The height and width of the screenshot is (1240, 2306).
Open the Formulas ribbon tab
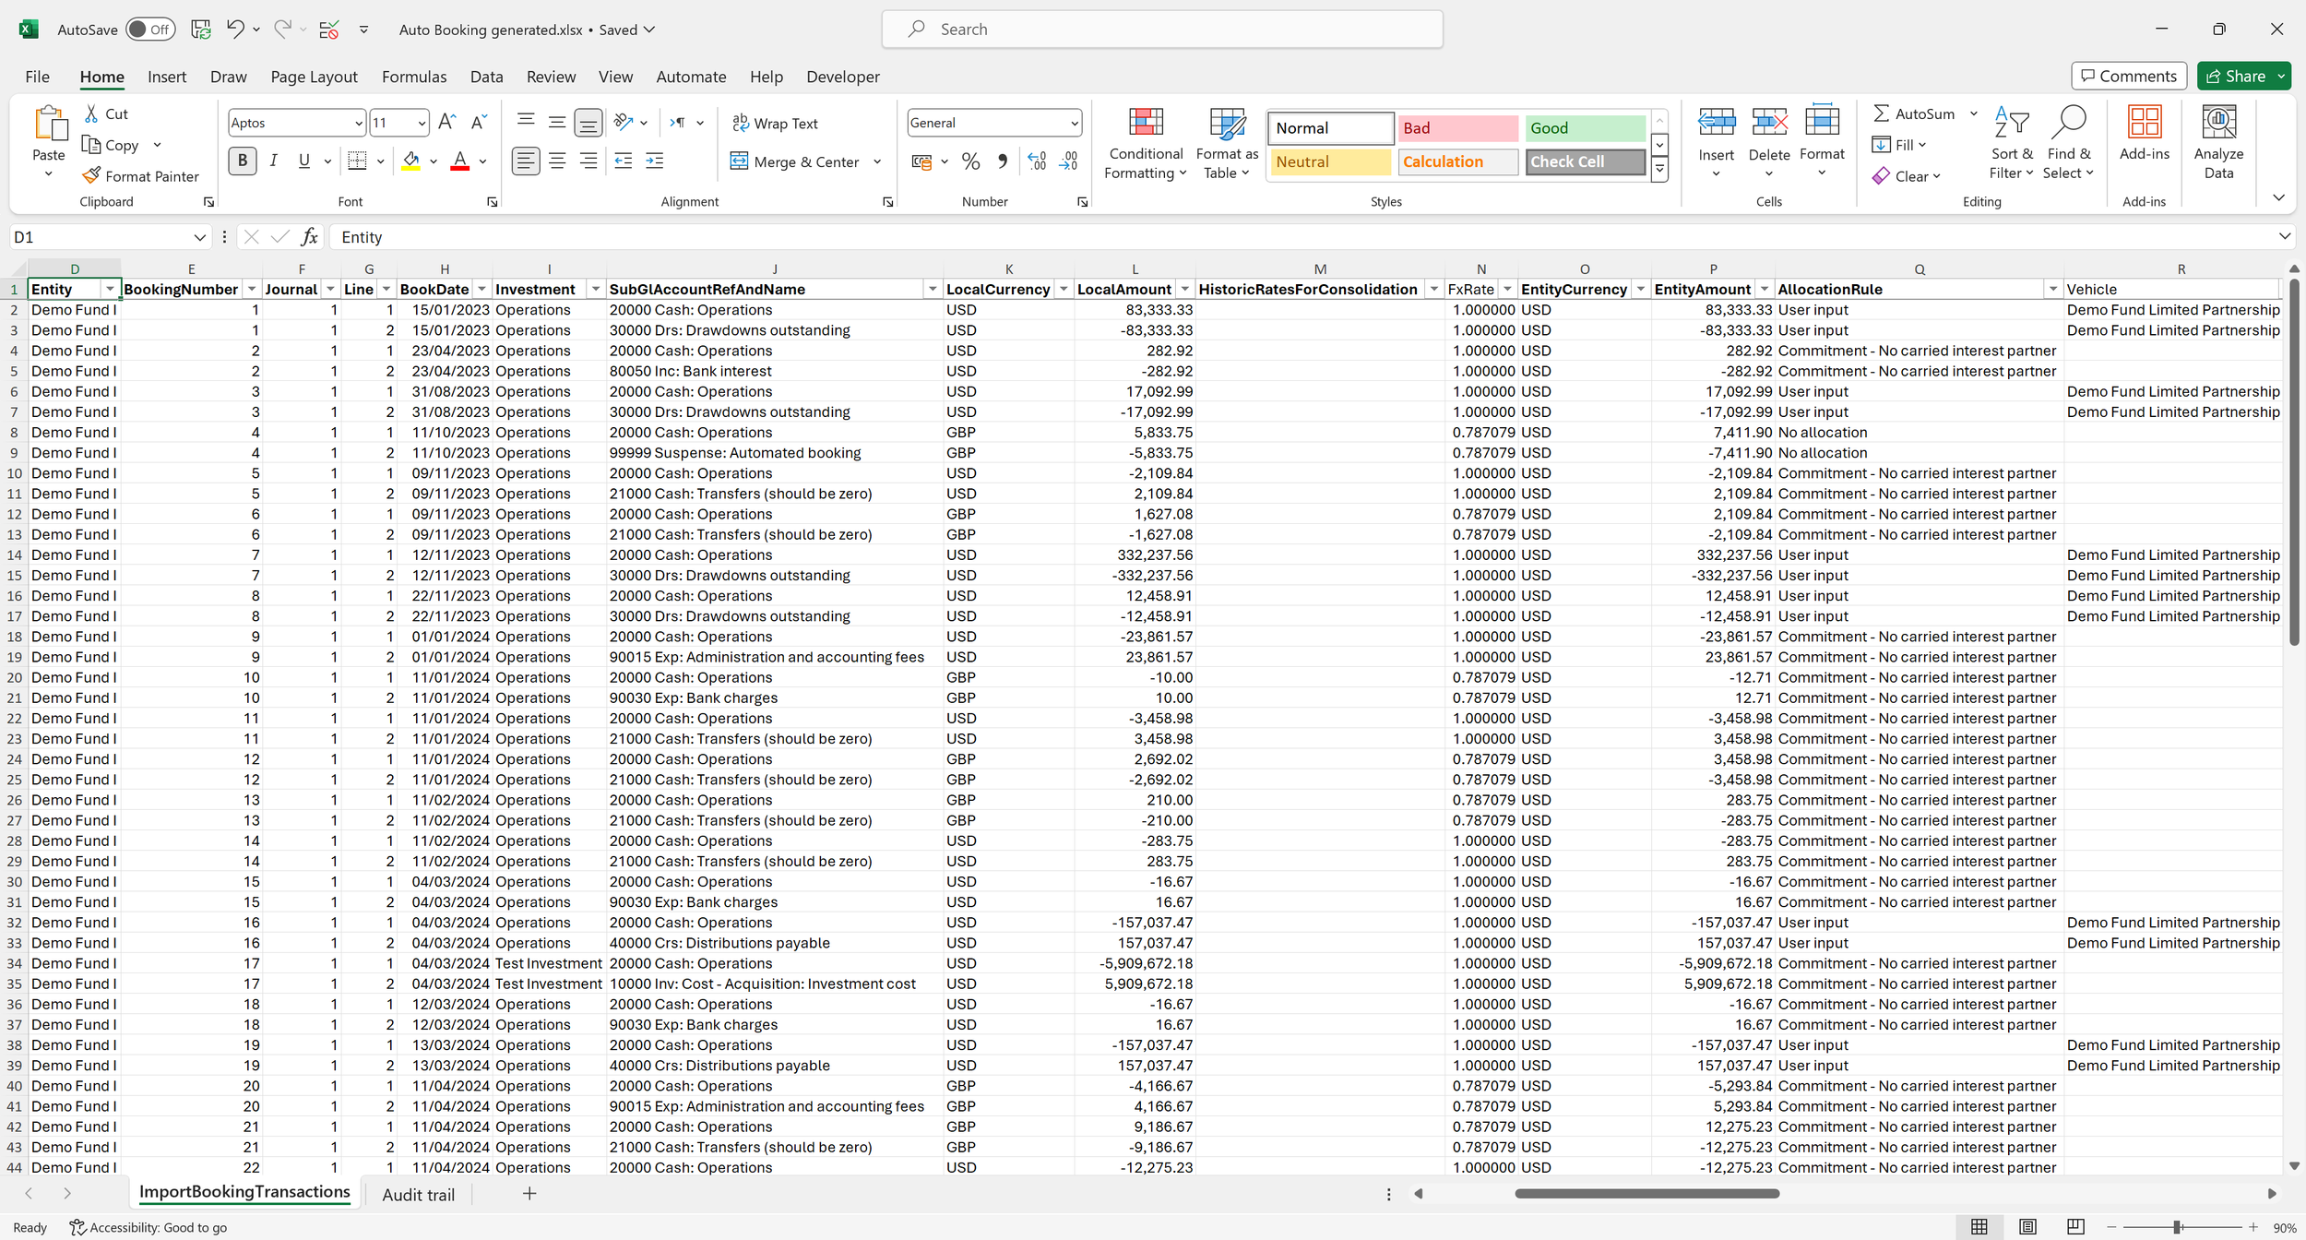click(413, 77)
